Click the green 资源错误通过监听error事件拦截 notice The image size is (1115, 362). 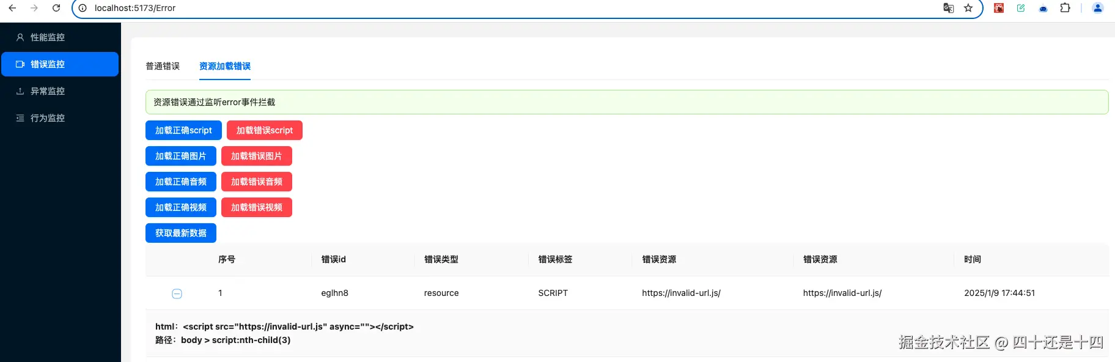(x=627, y=102)
